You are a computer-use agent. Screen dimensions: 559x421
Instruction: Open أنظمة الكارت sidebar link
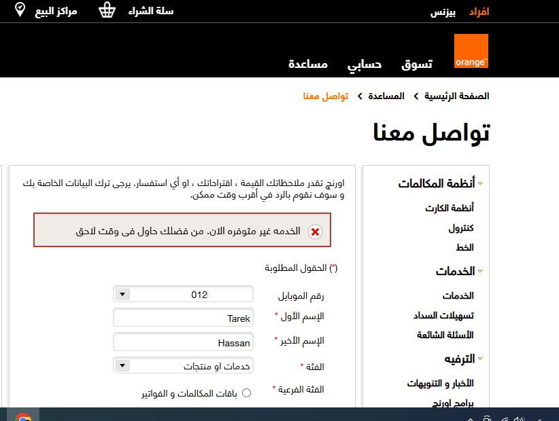click(450, 208)
